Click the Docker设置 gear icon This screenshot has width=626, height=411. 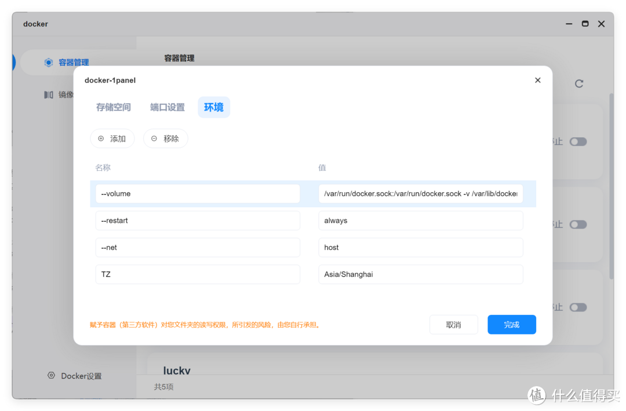coord(51,376)
